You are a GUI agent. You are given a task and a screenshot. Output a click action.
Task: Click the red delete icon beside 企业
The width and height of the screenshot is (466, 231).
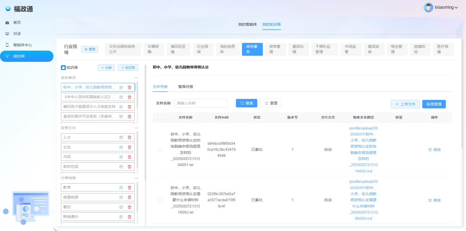[x=129, y=147]
